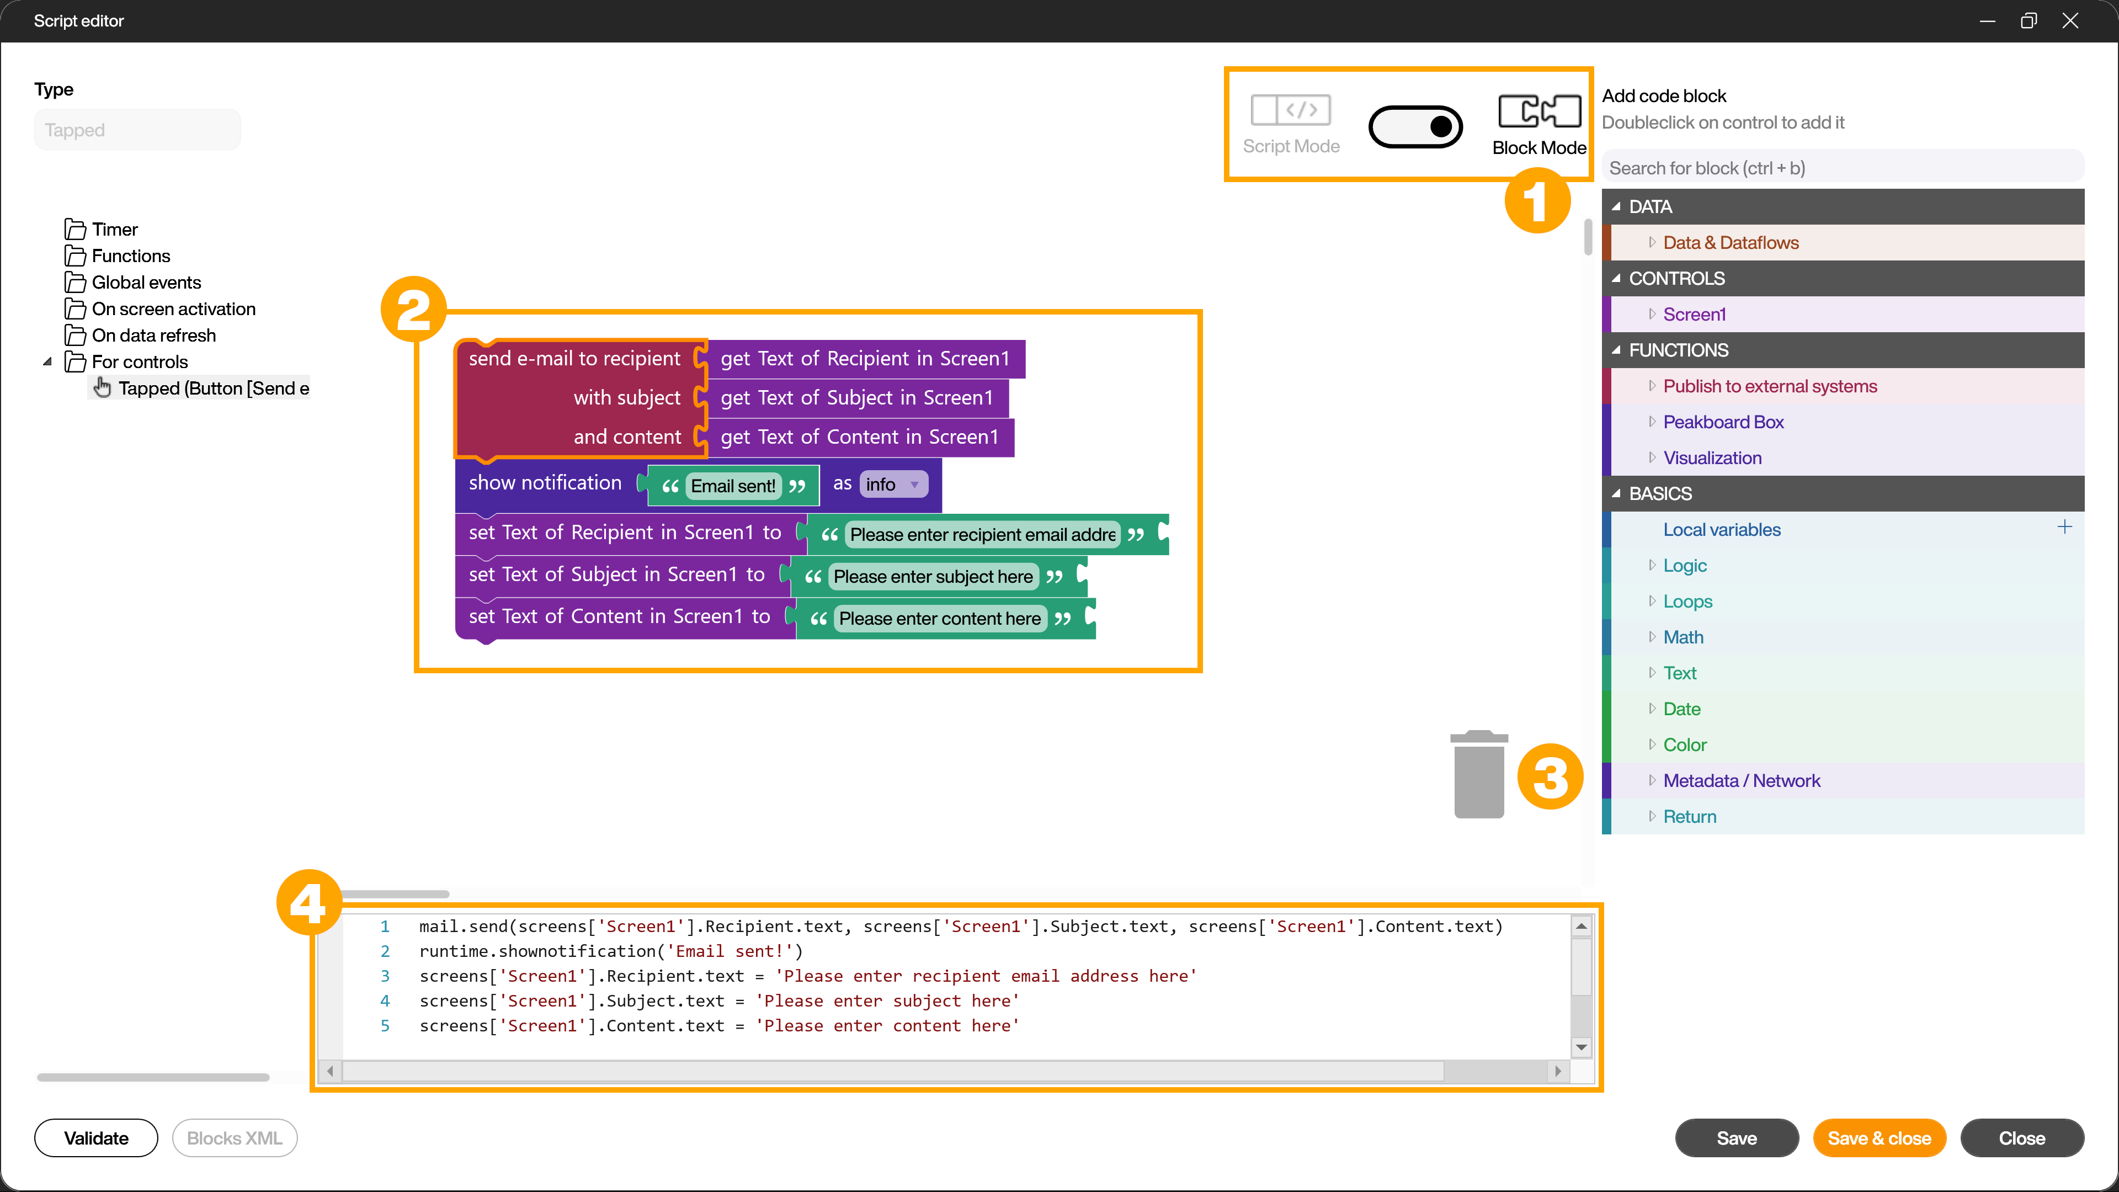
Task: Click code preview scroll left arrow
Action: click(330, 1071)
